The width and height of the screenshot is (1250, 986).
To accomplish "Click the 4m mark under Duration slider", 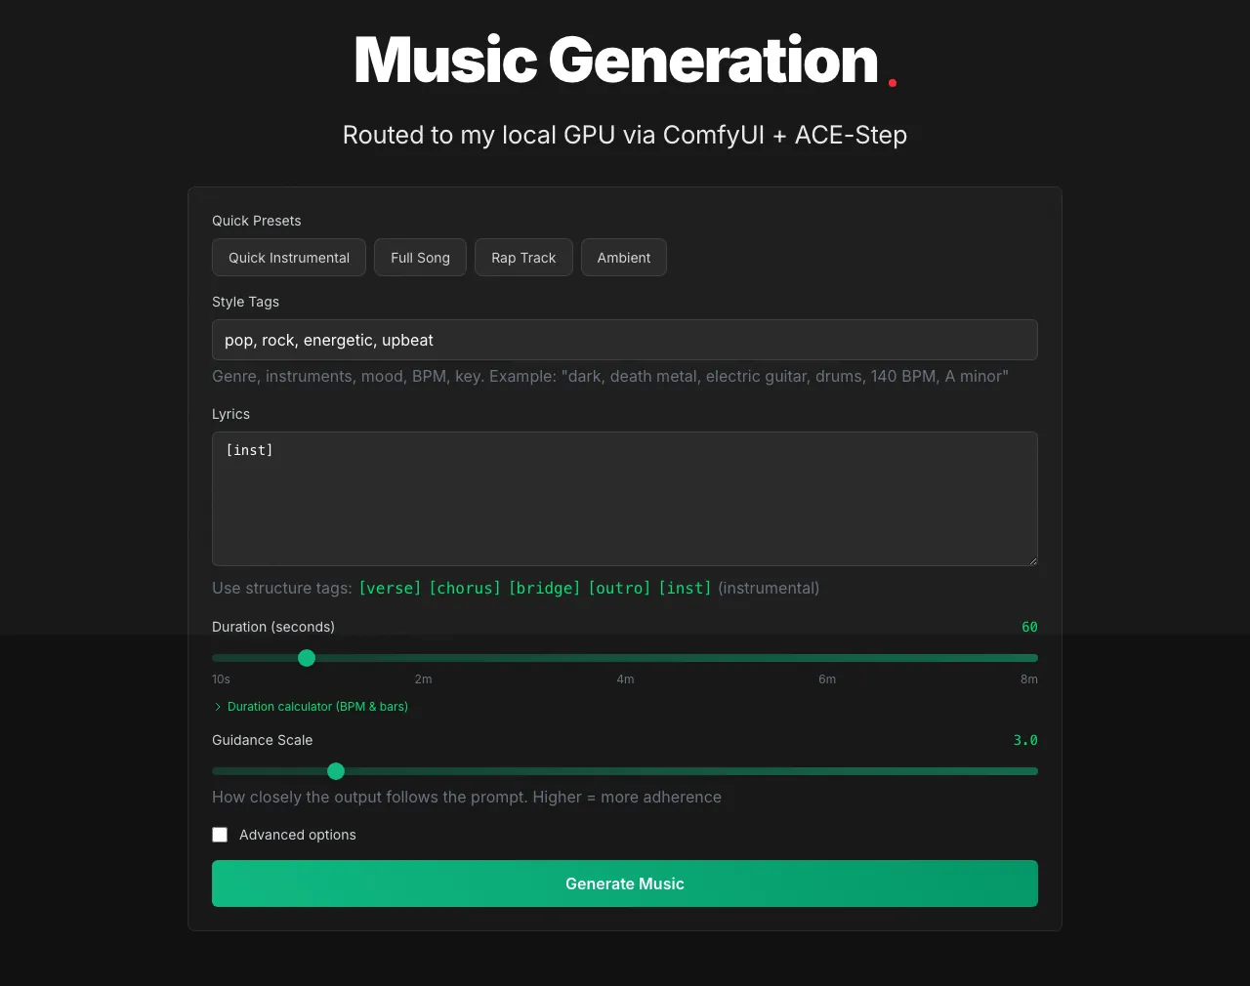I will 625,679.
